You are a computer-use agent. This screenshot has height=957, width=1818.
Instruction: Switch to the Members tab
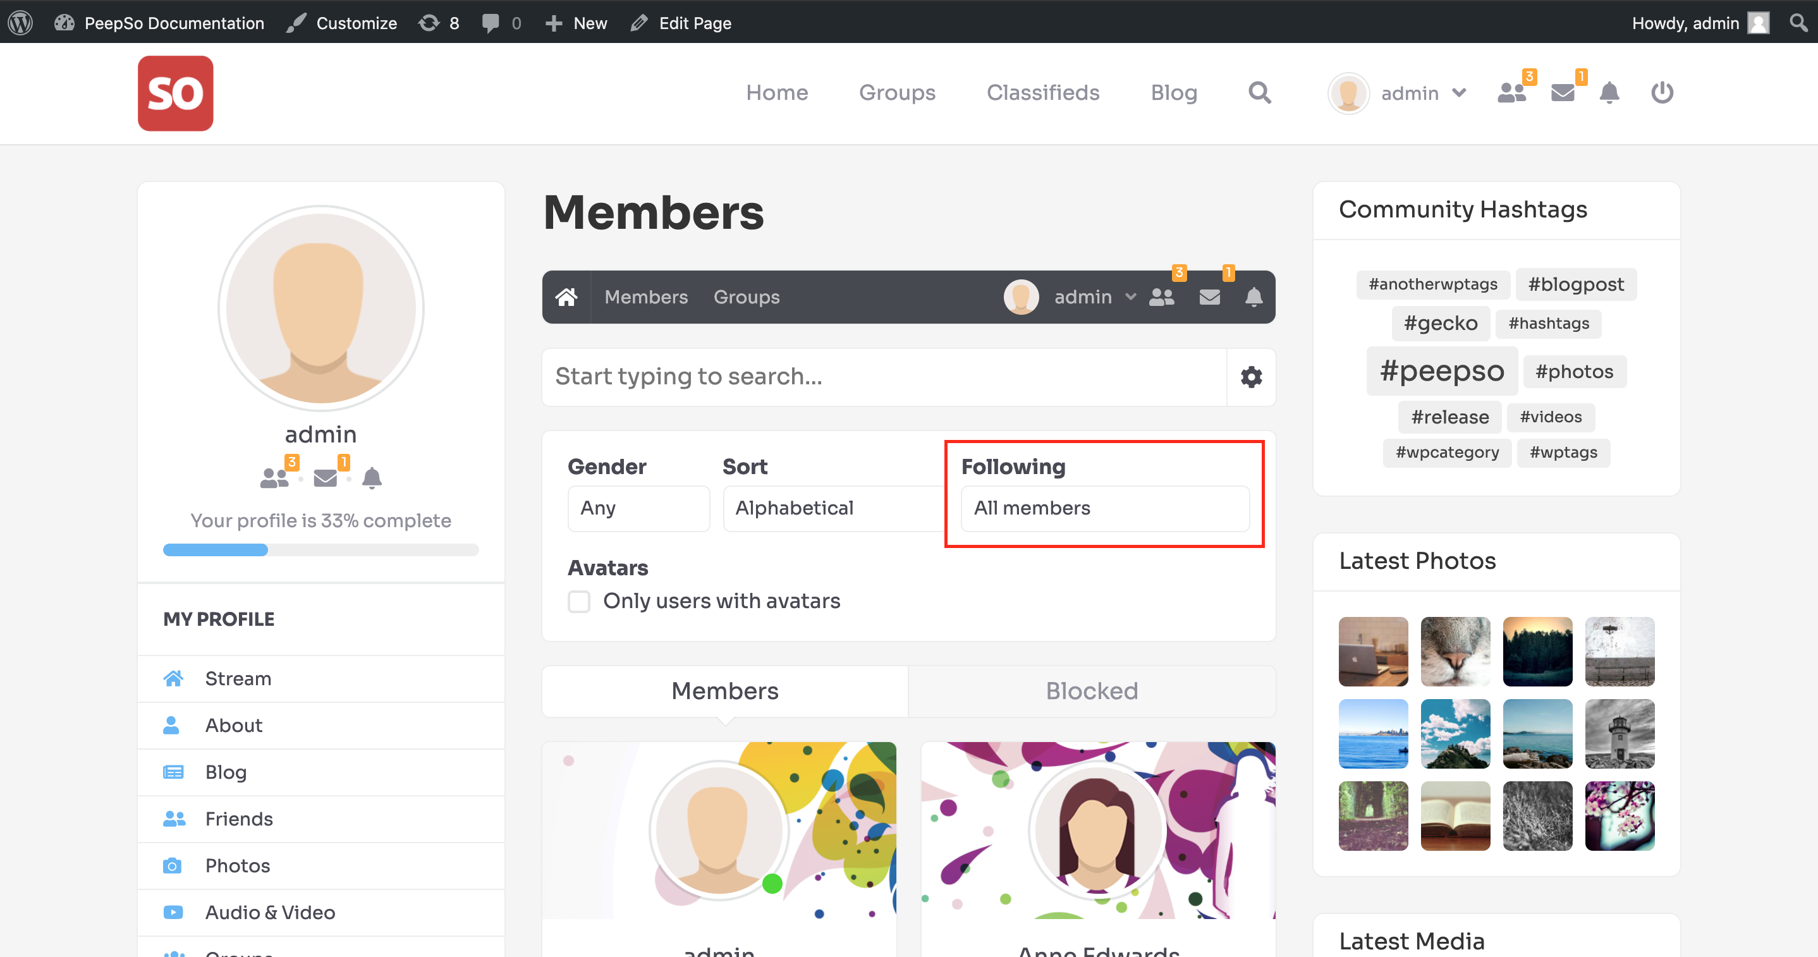pos(725,691)
